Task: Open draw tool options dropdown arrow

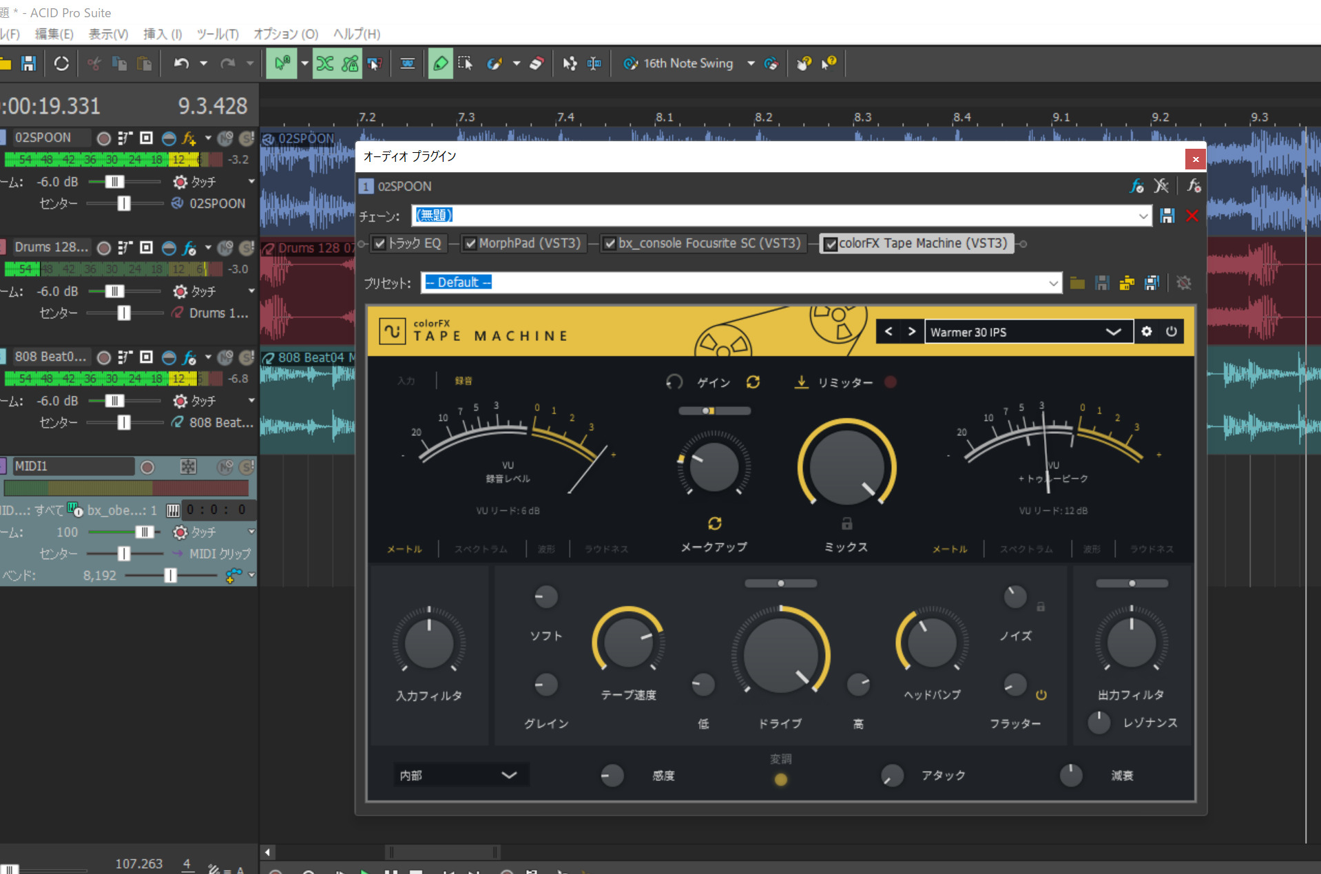Action: (516, 63)
